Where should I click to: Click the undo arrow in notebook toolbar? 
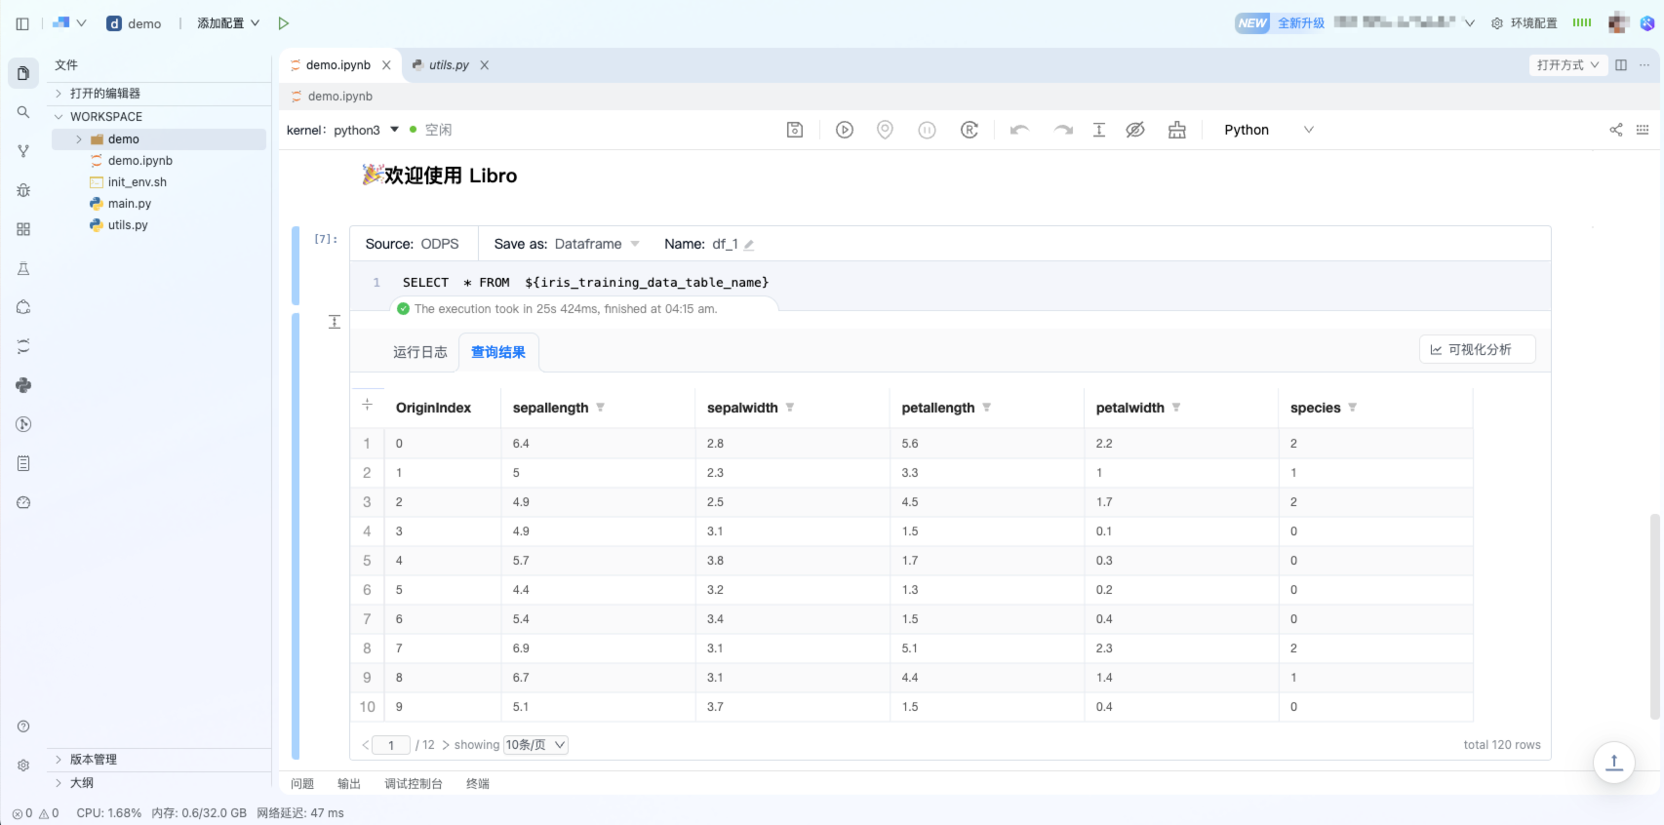pos(1019,130)
